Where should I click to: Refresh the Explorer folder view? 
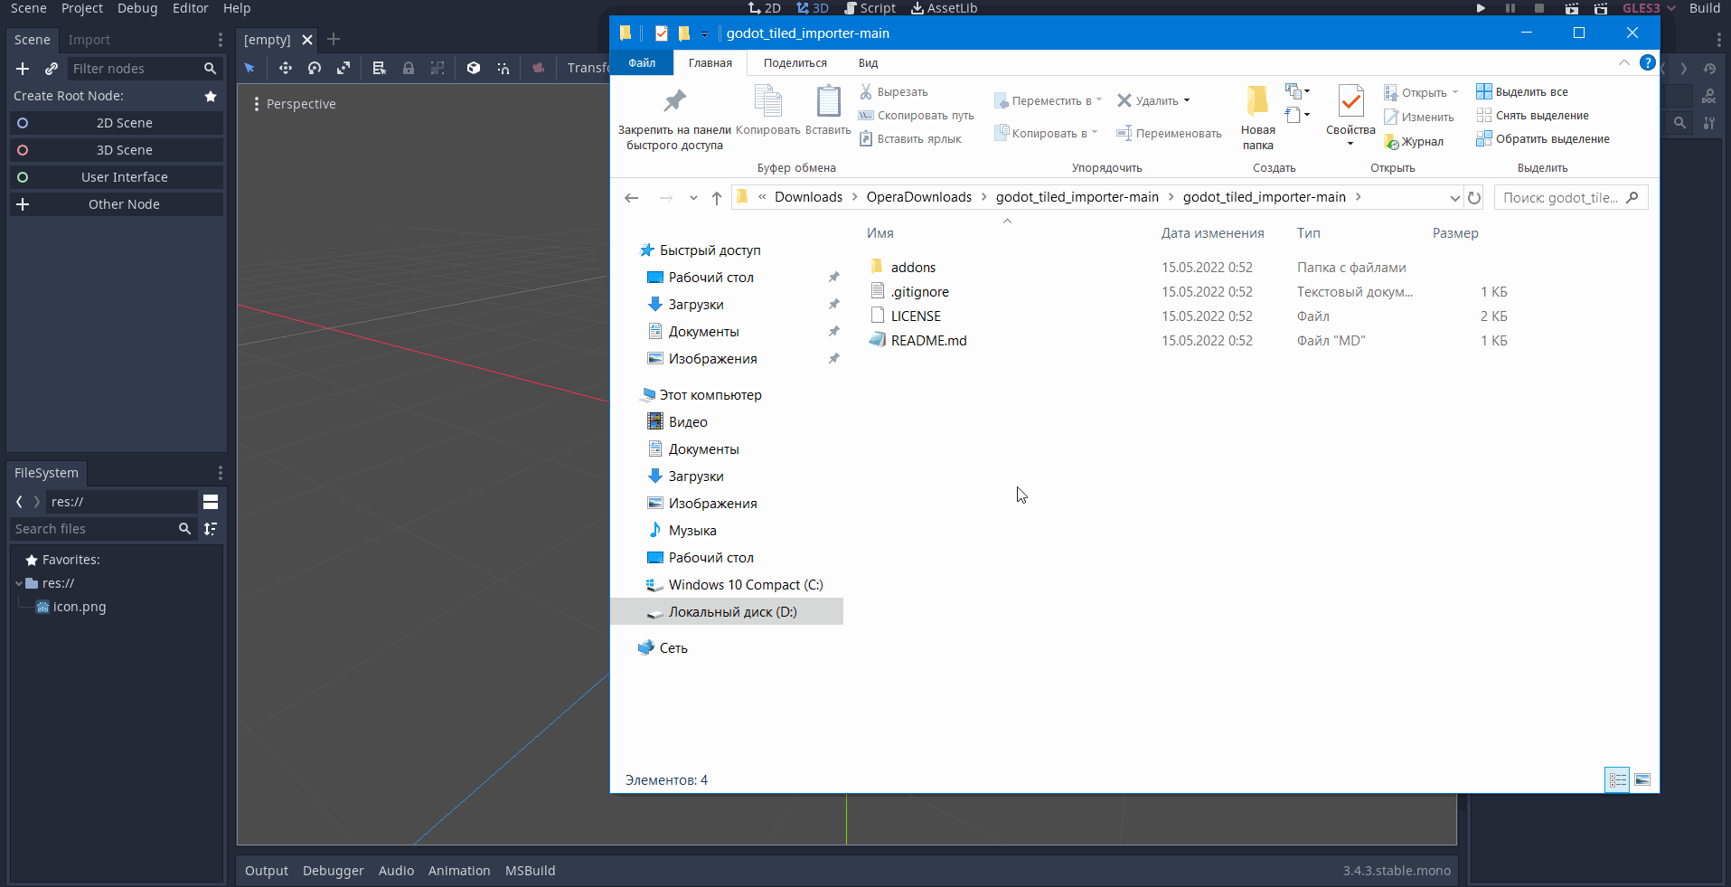point(1474,198)
